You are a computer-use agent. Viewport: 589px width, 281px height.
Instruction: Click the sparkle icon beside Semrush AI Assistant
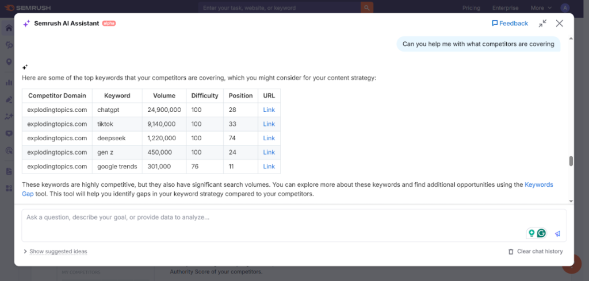pyautogui.click(x=26, y=23)
